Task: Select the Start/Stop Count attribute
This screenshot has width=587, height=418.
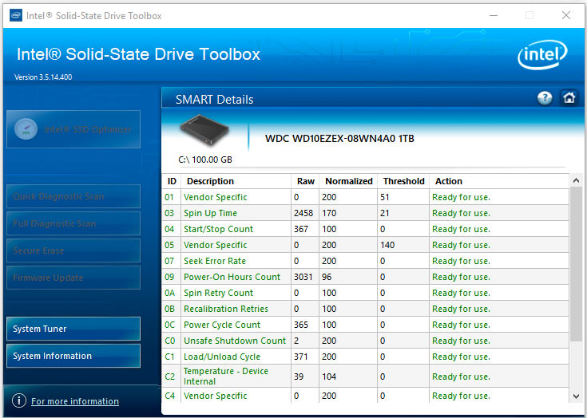Action: pos(218,229)
